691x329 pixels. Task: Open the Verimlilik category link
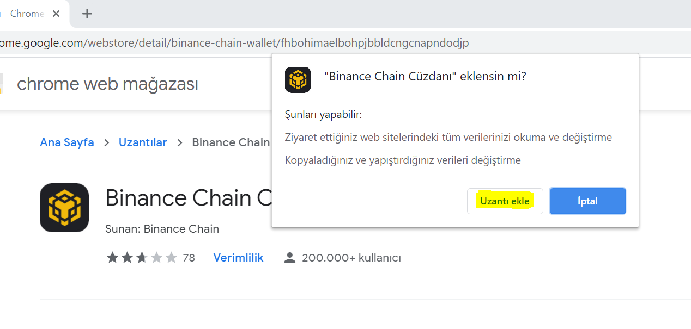(238, 258)
